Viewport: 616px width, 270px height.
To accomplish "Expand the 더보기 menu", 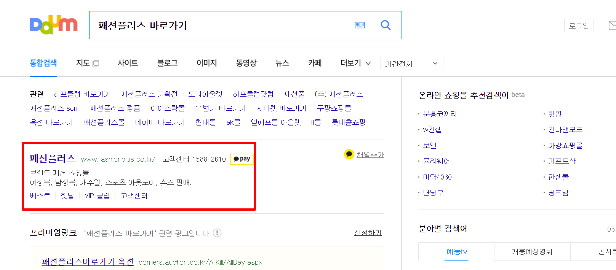I will click(x=355, y=63).
